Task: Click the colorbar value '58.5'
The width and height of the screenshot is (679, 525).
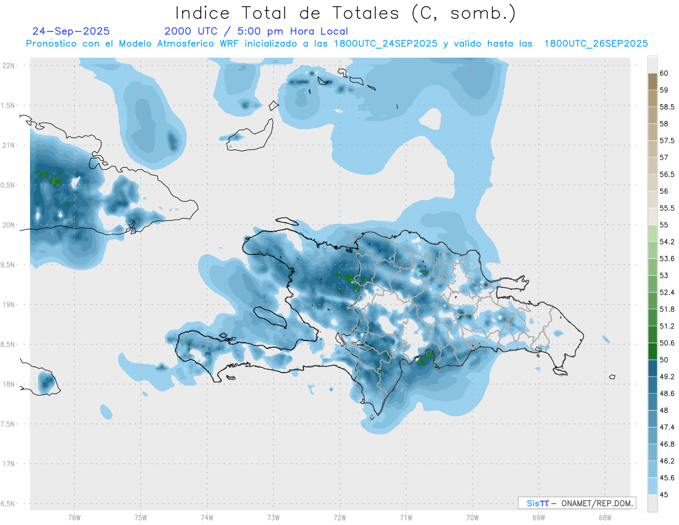Action: click(x=667, y=107)
